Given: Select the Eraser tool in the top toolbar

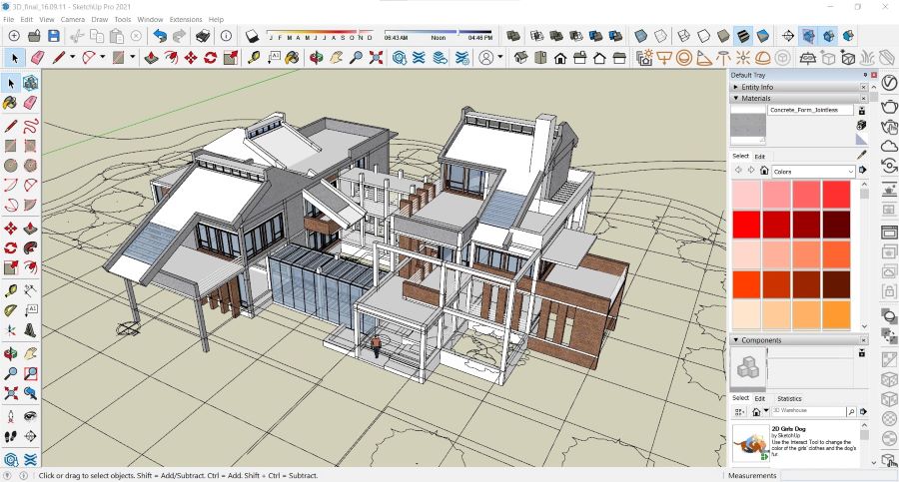Looking at the screenshot, I should [37, 57].
